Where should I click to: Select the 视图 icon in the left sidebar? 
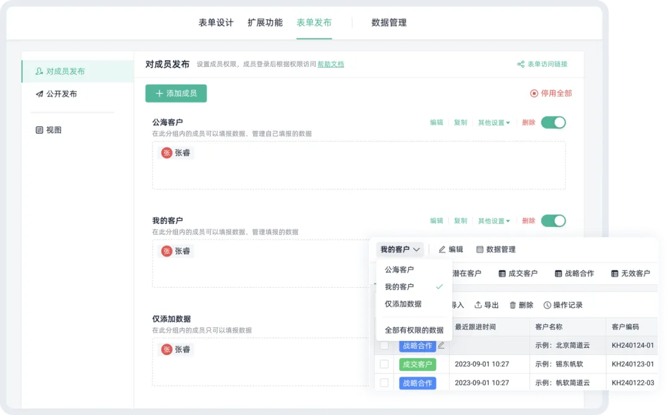point(38,130)
